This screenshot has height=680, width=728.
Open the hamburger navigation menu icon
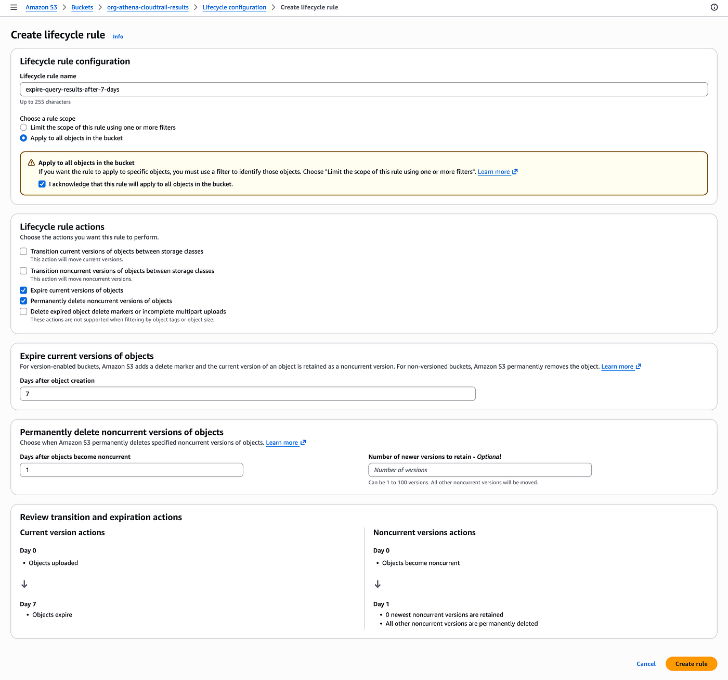[14, 7]
